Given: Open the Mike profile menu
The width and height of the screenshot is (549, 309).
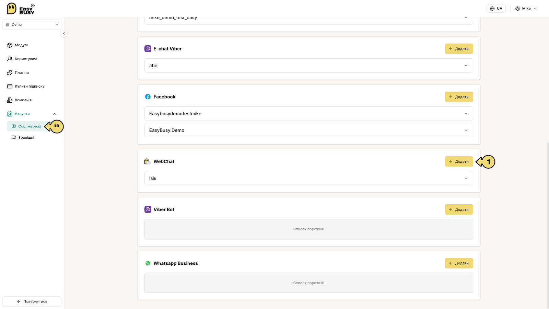Looking at the screenshot, I should click(x=526, y=9).
